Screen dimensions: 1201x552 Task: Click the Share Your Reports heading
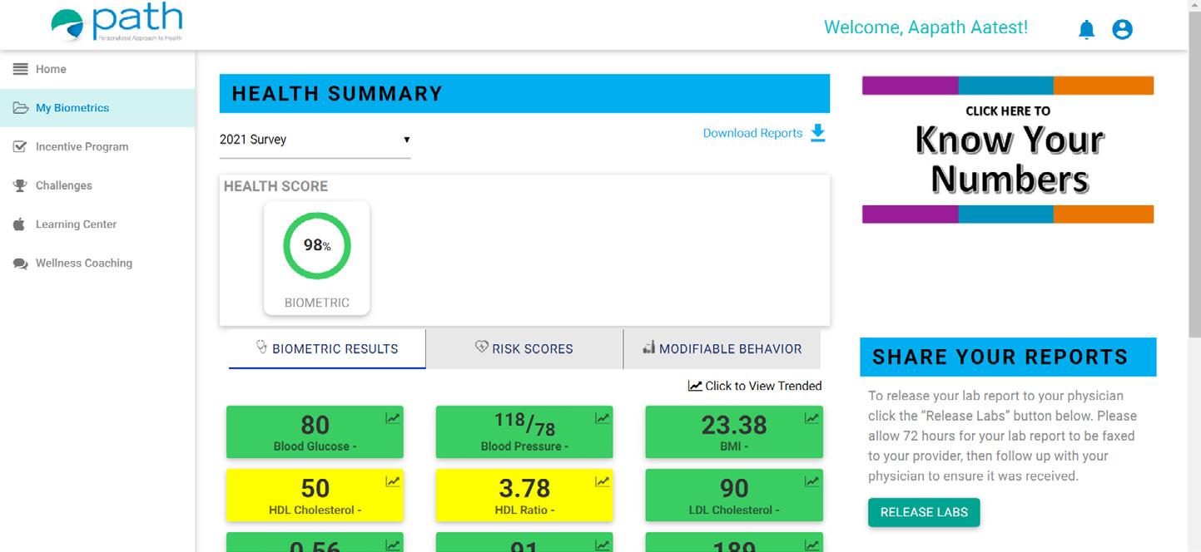click(1008, 357)
